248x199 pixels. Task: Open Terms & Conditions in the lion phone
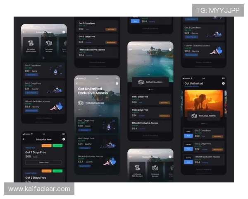[203, 170]
